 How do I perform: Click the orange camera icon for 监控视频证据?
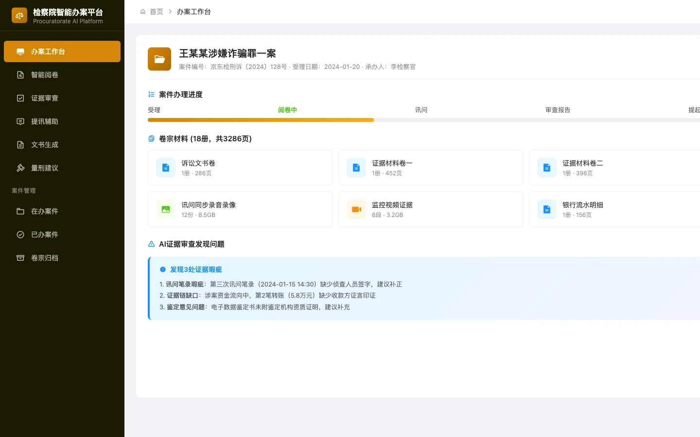click(x=356, y=209)
